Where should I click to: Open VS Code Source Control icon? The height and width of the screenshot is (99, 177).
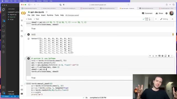pyautogui.click(x=3, y=20)
